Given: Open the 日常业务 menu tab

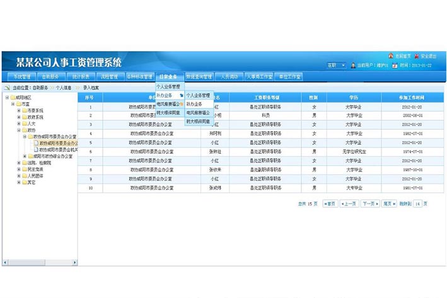Looking at the screenshot, I should point(168,77).
